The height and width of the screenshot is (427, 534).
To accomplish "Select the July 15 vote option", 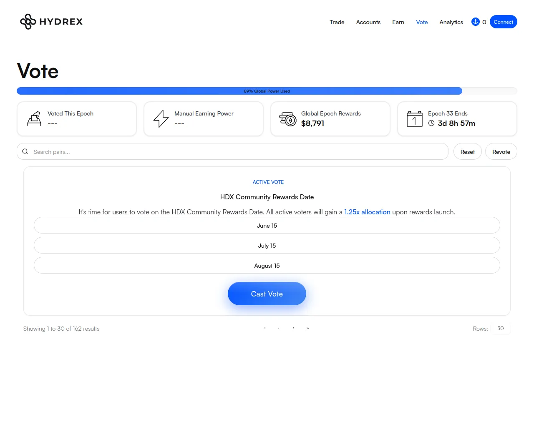I will coord(267,245).
